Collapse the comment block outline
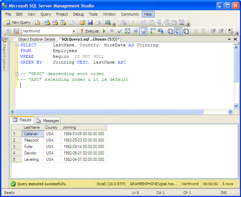The image size is (241, 197). [x=17, y=74]
